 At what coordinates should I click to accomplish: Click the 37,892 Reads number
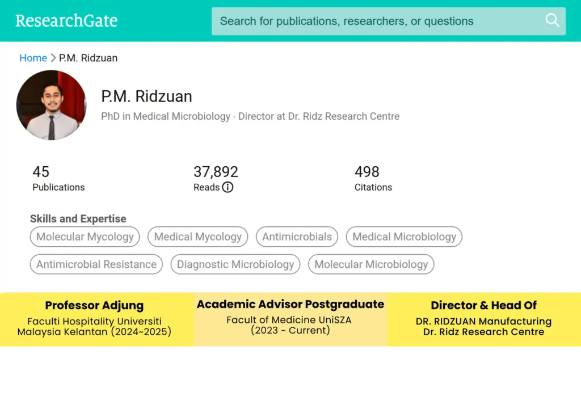(x=216, y=172)
